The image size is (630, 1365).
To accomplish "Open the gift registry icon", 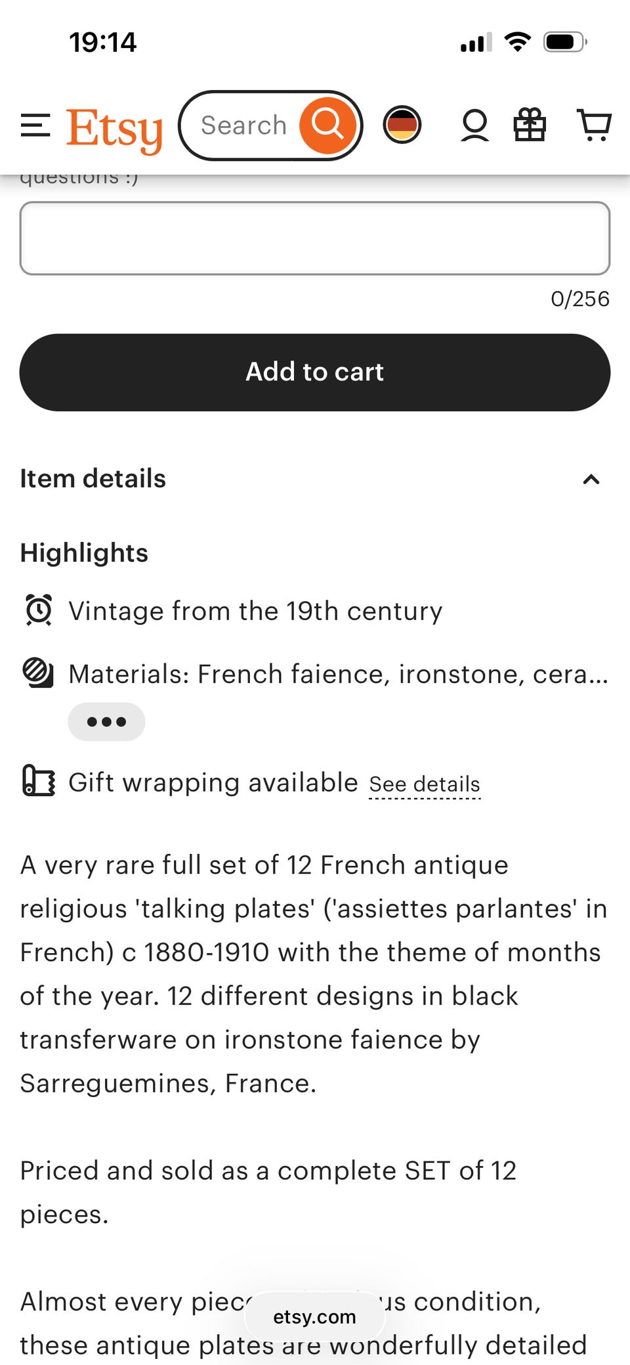I will click(530, 125).
